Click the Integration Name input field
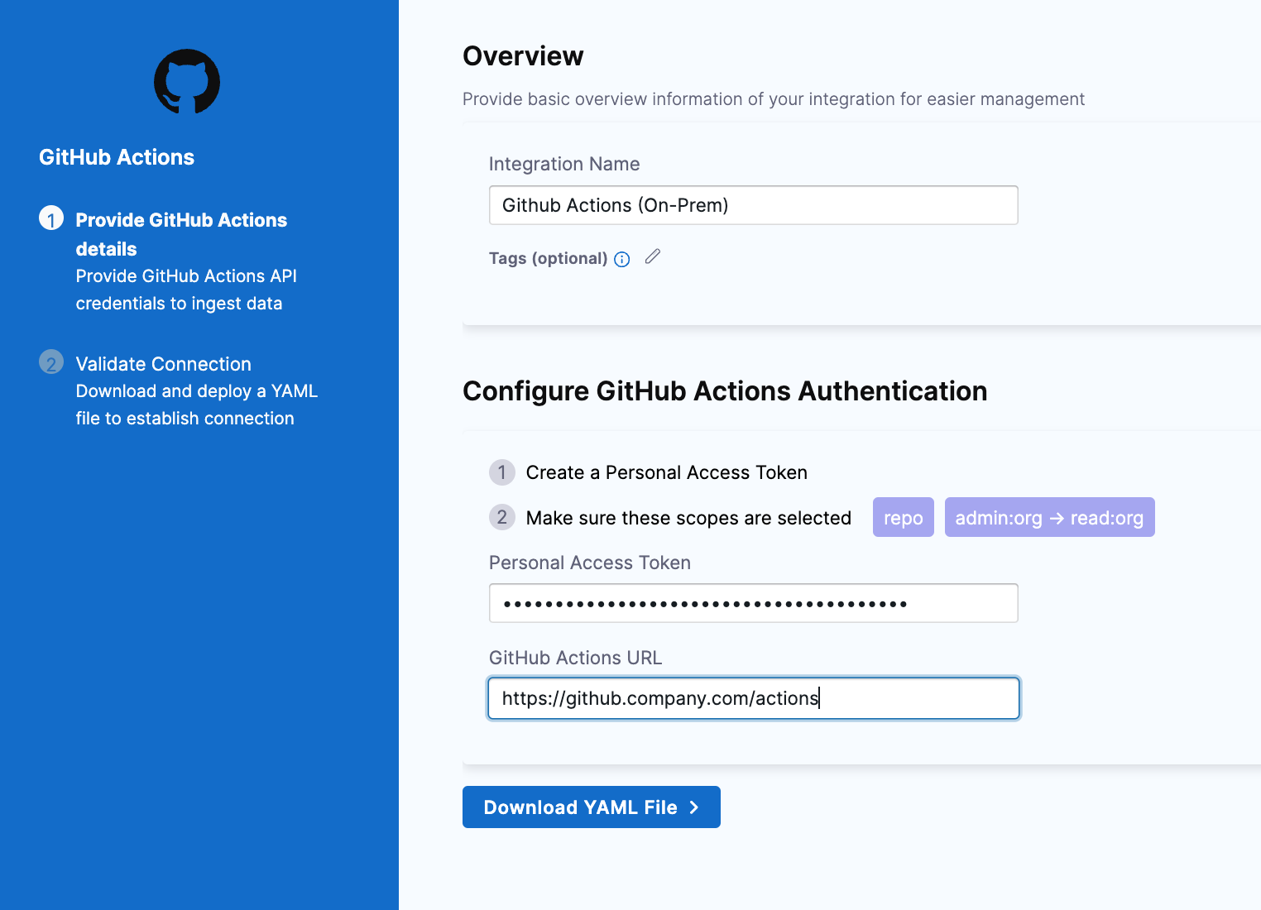 click(x=753, y=205)
